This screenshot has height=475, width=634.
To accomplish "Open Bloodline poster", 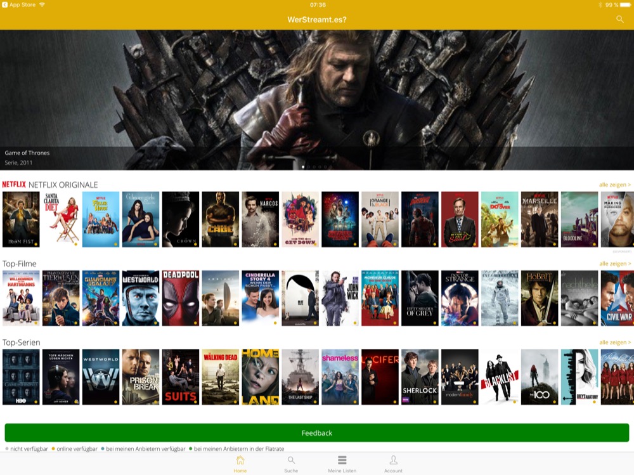I will click(x=579, y=219).
